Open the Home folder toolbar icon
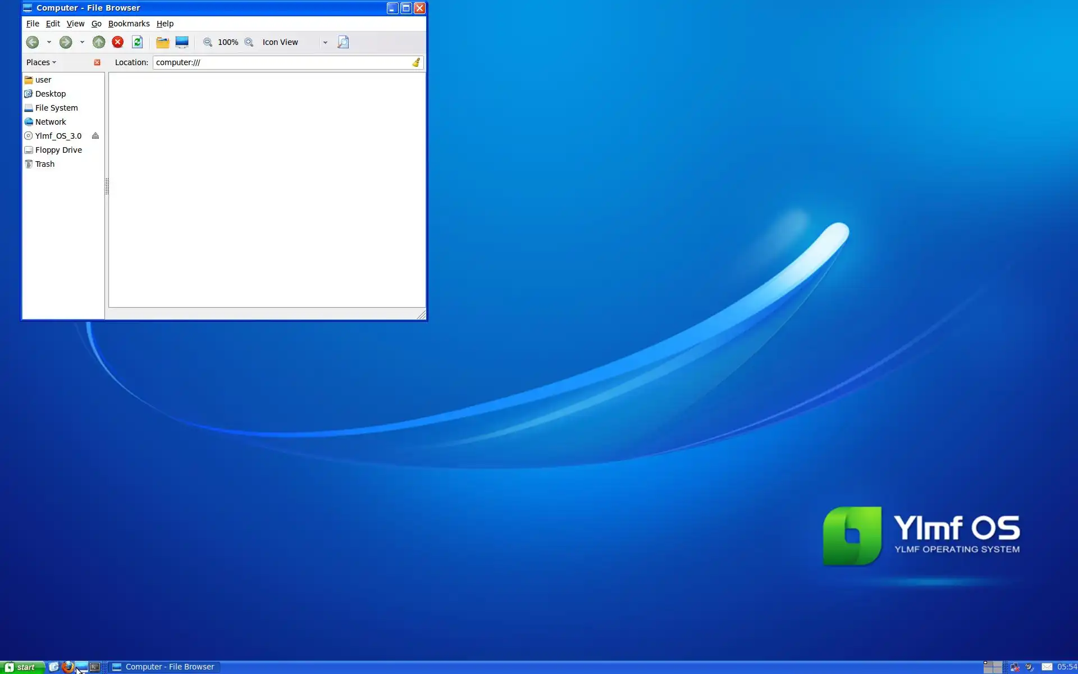Image resolution: width=1078 pixels, height=674 pixels. [x=162, y=42]
